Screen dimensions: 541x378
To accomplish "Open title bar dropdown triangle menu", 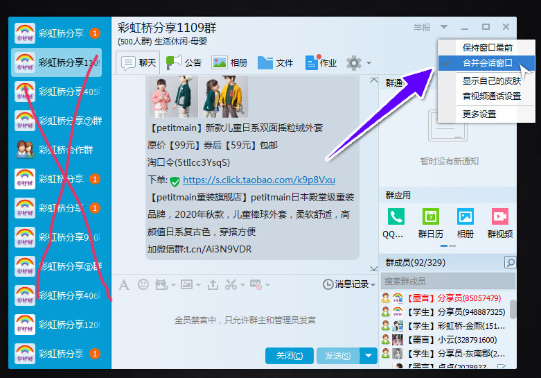I will pyautogui.click(x=444, y=27).
